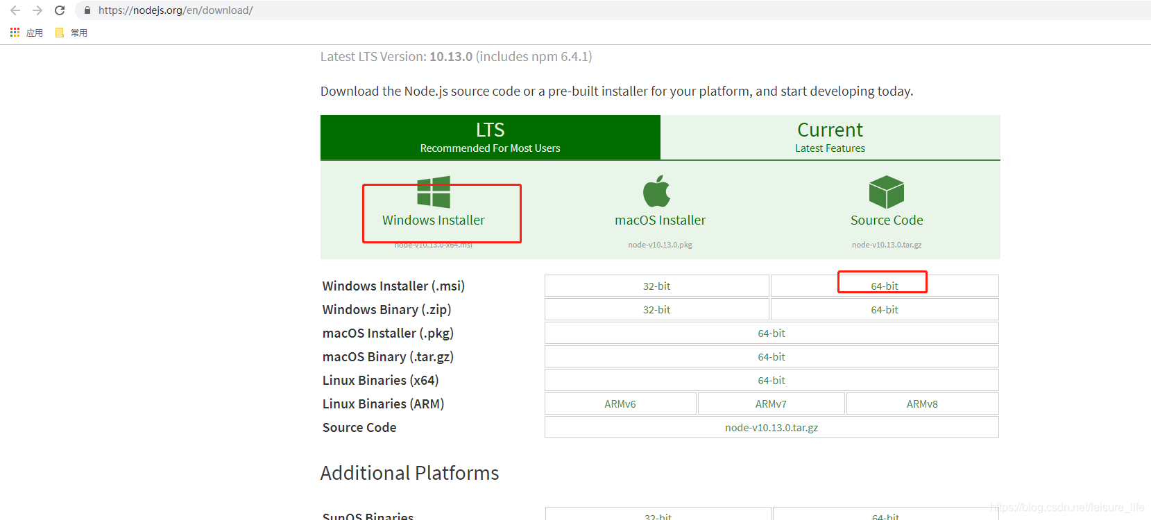Click the address bar URL
The height and width of the screenshot is (520, 1151).
click(x=176, y=10)
